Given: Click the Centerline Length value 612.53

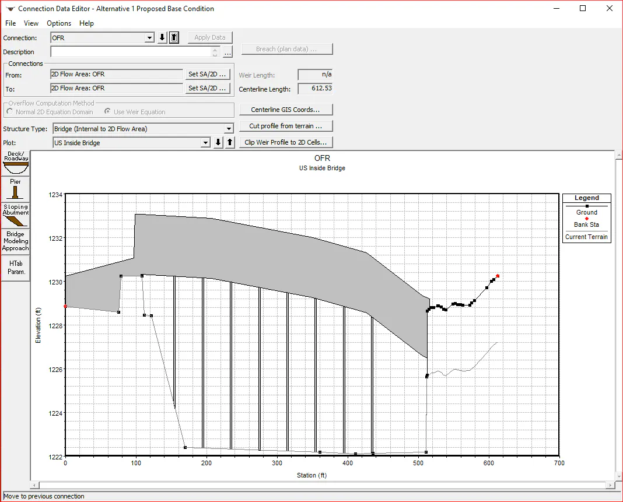Looking at the screenshot, I should coord(315,88).
